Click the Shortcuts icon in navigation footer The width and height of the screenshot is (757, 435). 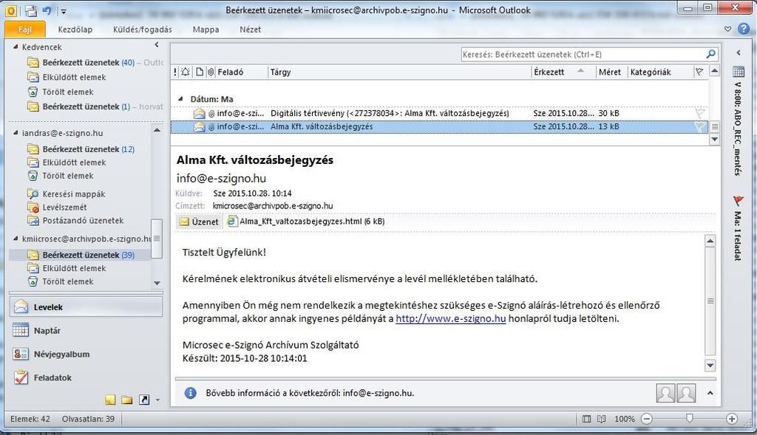(x=144, y=400)
